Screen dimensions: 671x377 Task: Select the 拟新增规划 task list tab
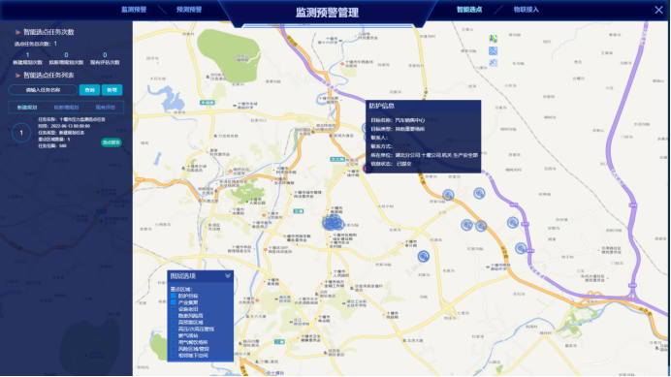[x=66, y=108]
